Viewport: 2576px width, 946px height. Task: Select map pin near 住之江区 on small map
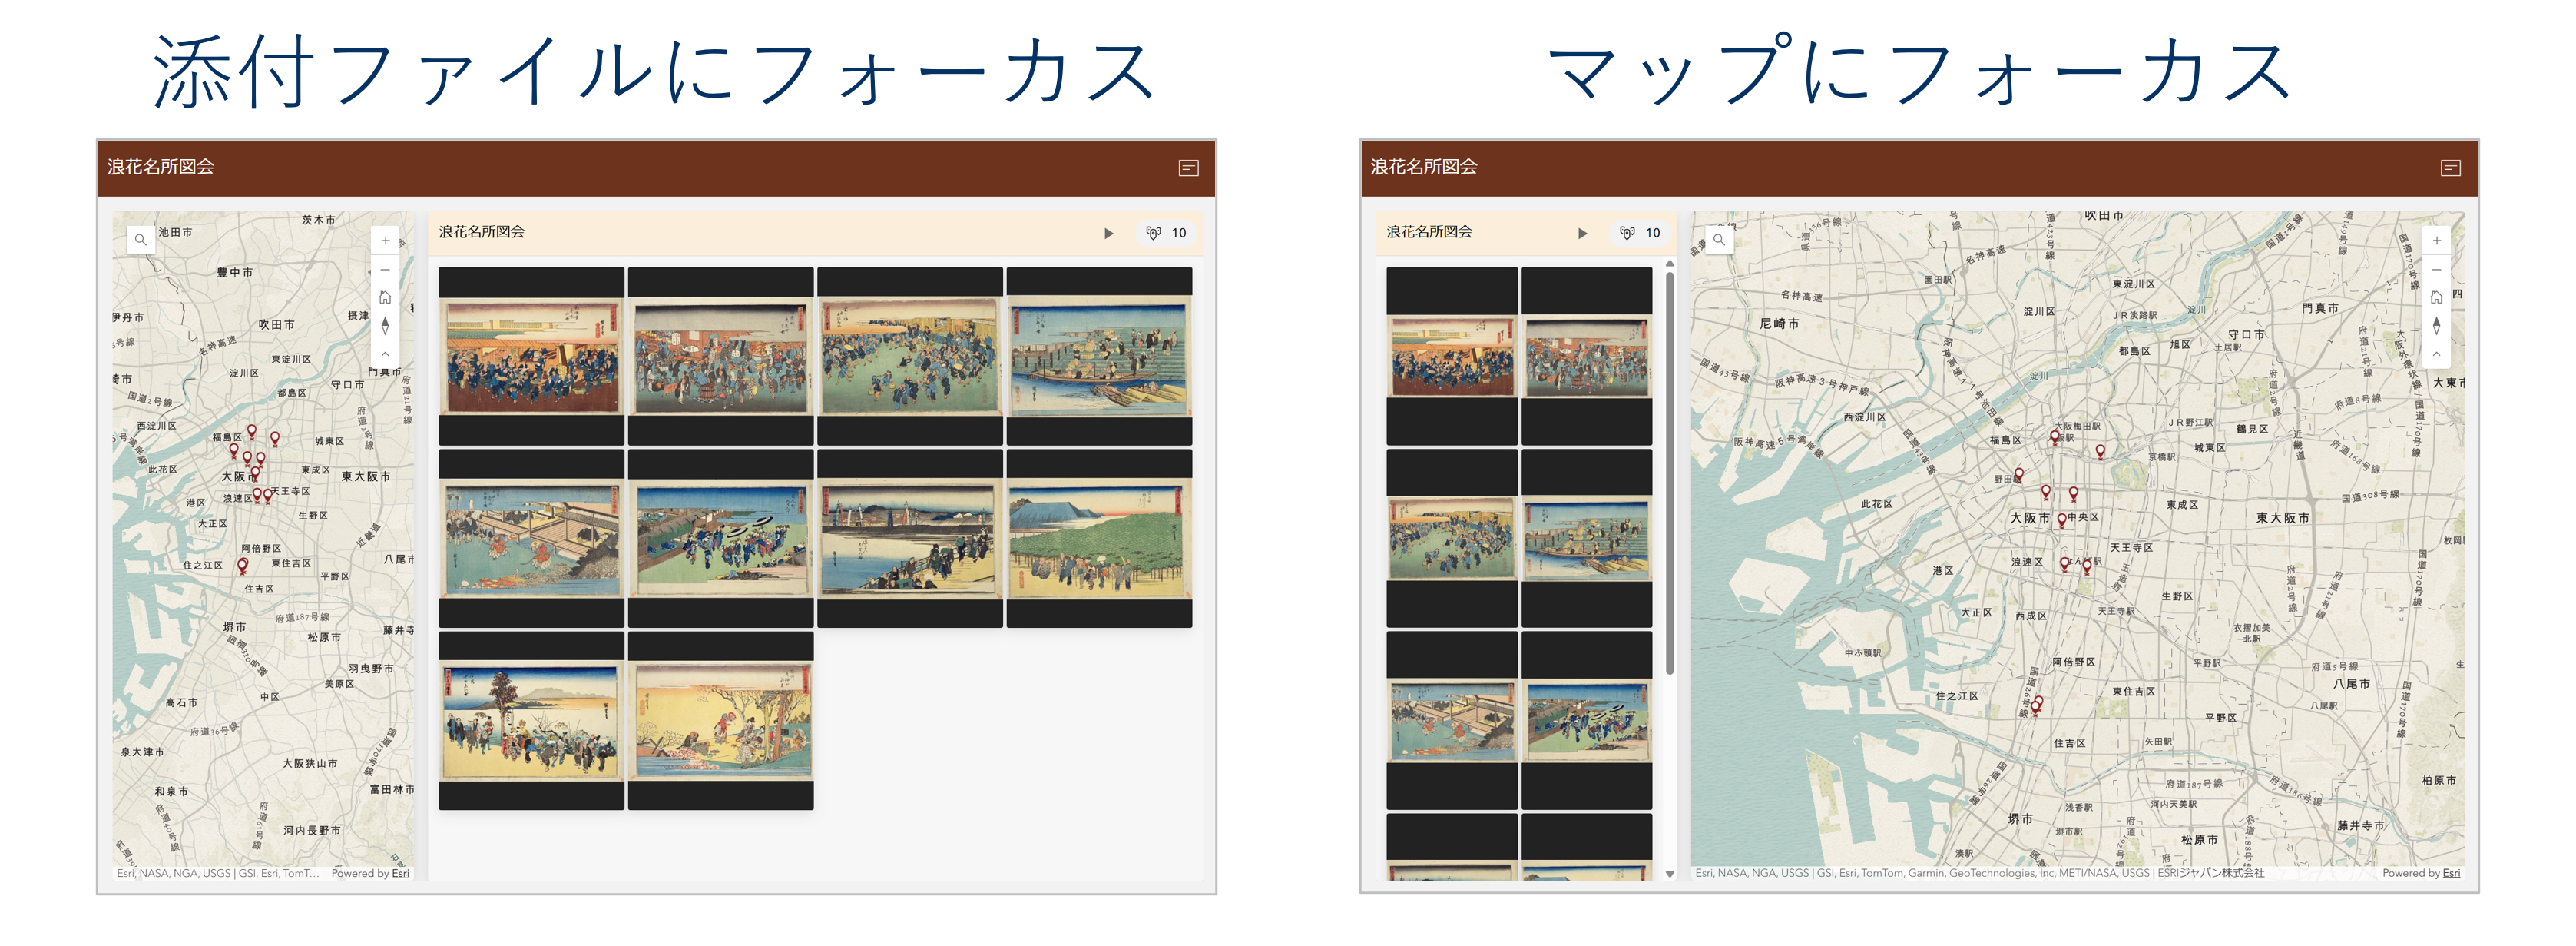[242, 566]
